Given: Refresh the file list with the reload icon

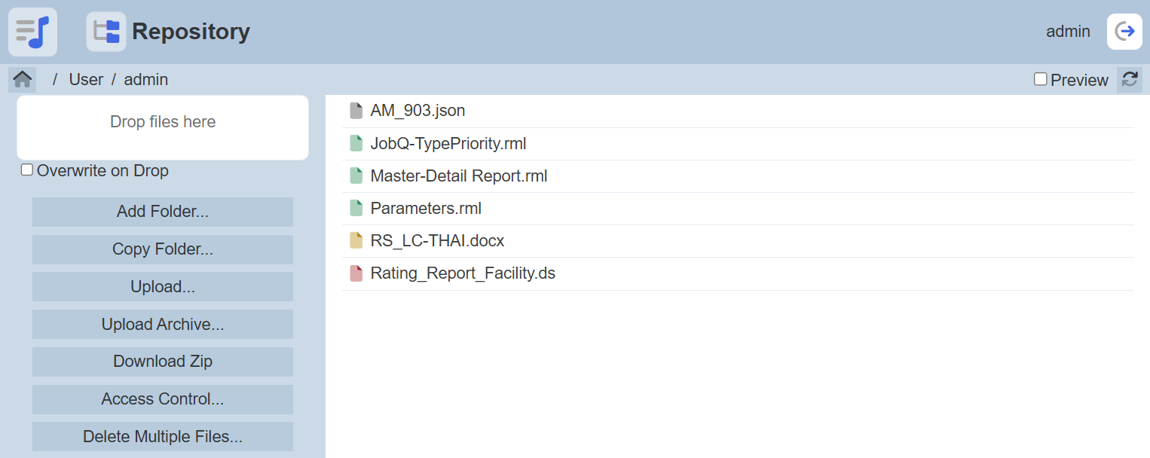Looking at the screenshot, I should coord(1129,79).
